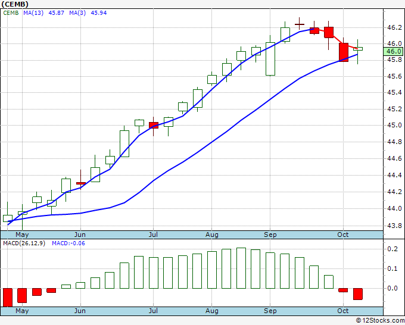The image size is (405, 325).
Task: Click the 0.0 MACD axis label
Action: tap(392, 288)
